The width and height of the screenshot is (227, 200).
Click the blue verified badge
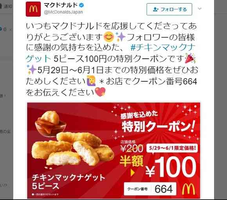click(81, 5)
